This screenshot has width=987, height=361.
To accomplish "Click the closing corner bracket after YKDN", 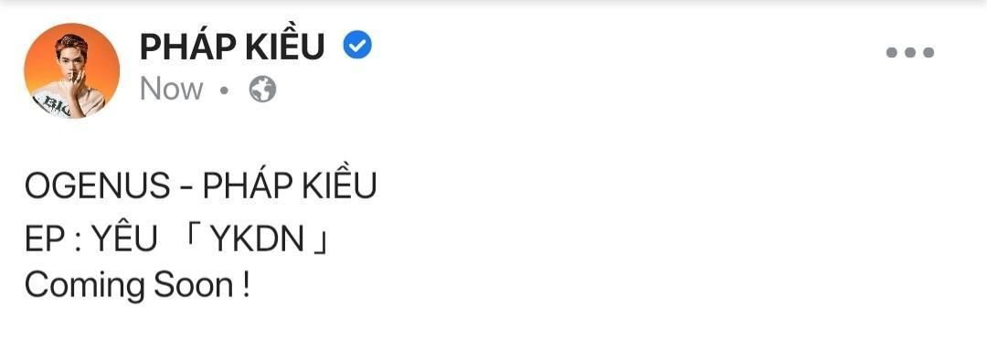I will [x=321, y=242].
